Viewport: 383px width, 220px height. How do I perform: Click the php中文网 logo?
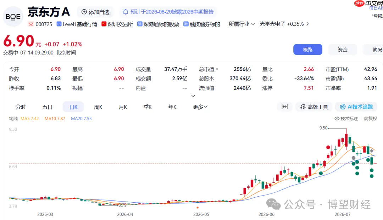point(368,4)
